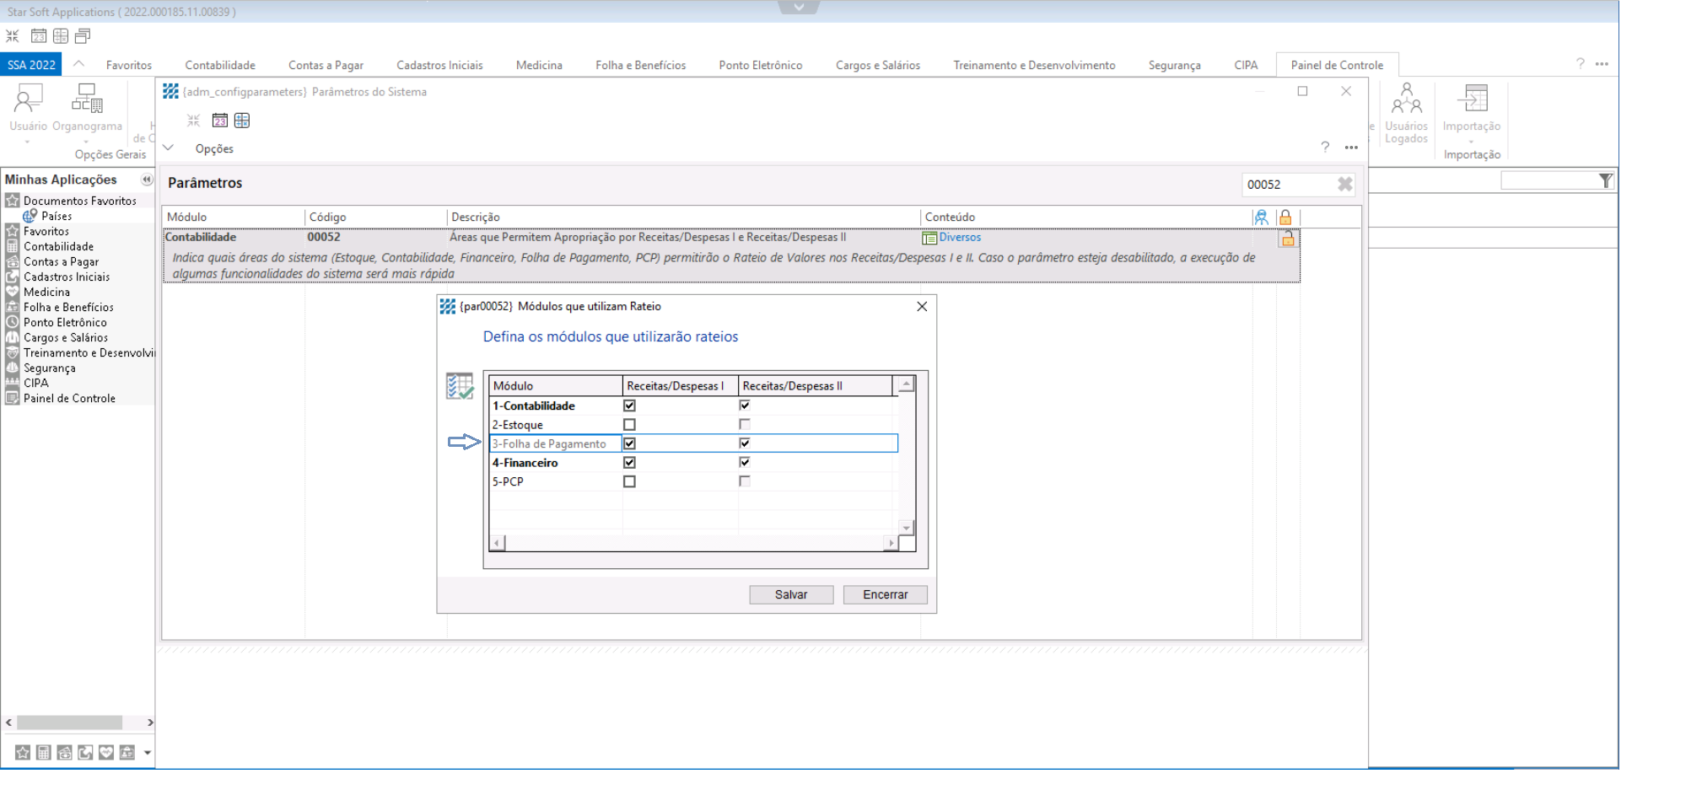Uncheck Receitas/Despesas II for 4-Financeiro
1702x795 pixels.
(745, 463)
